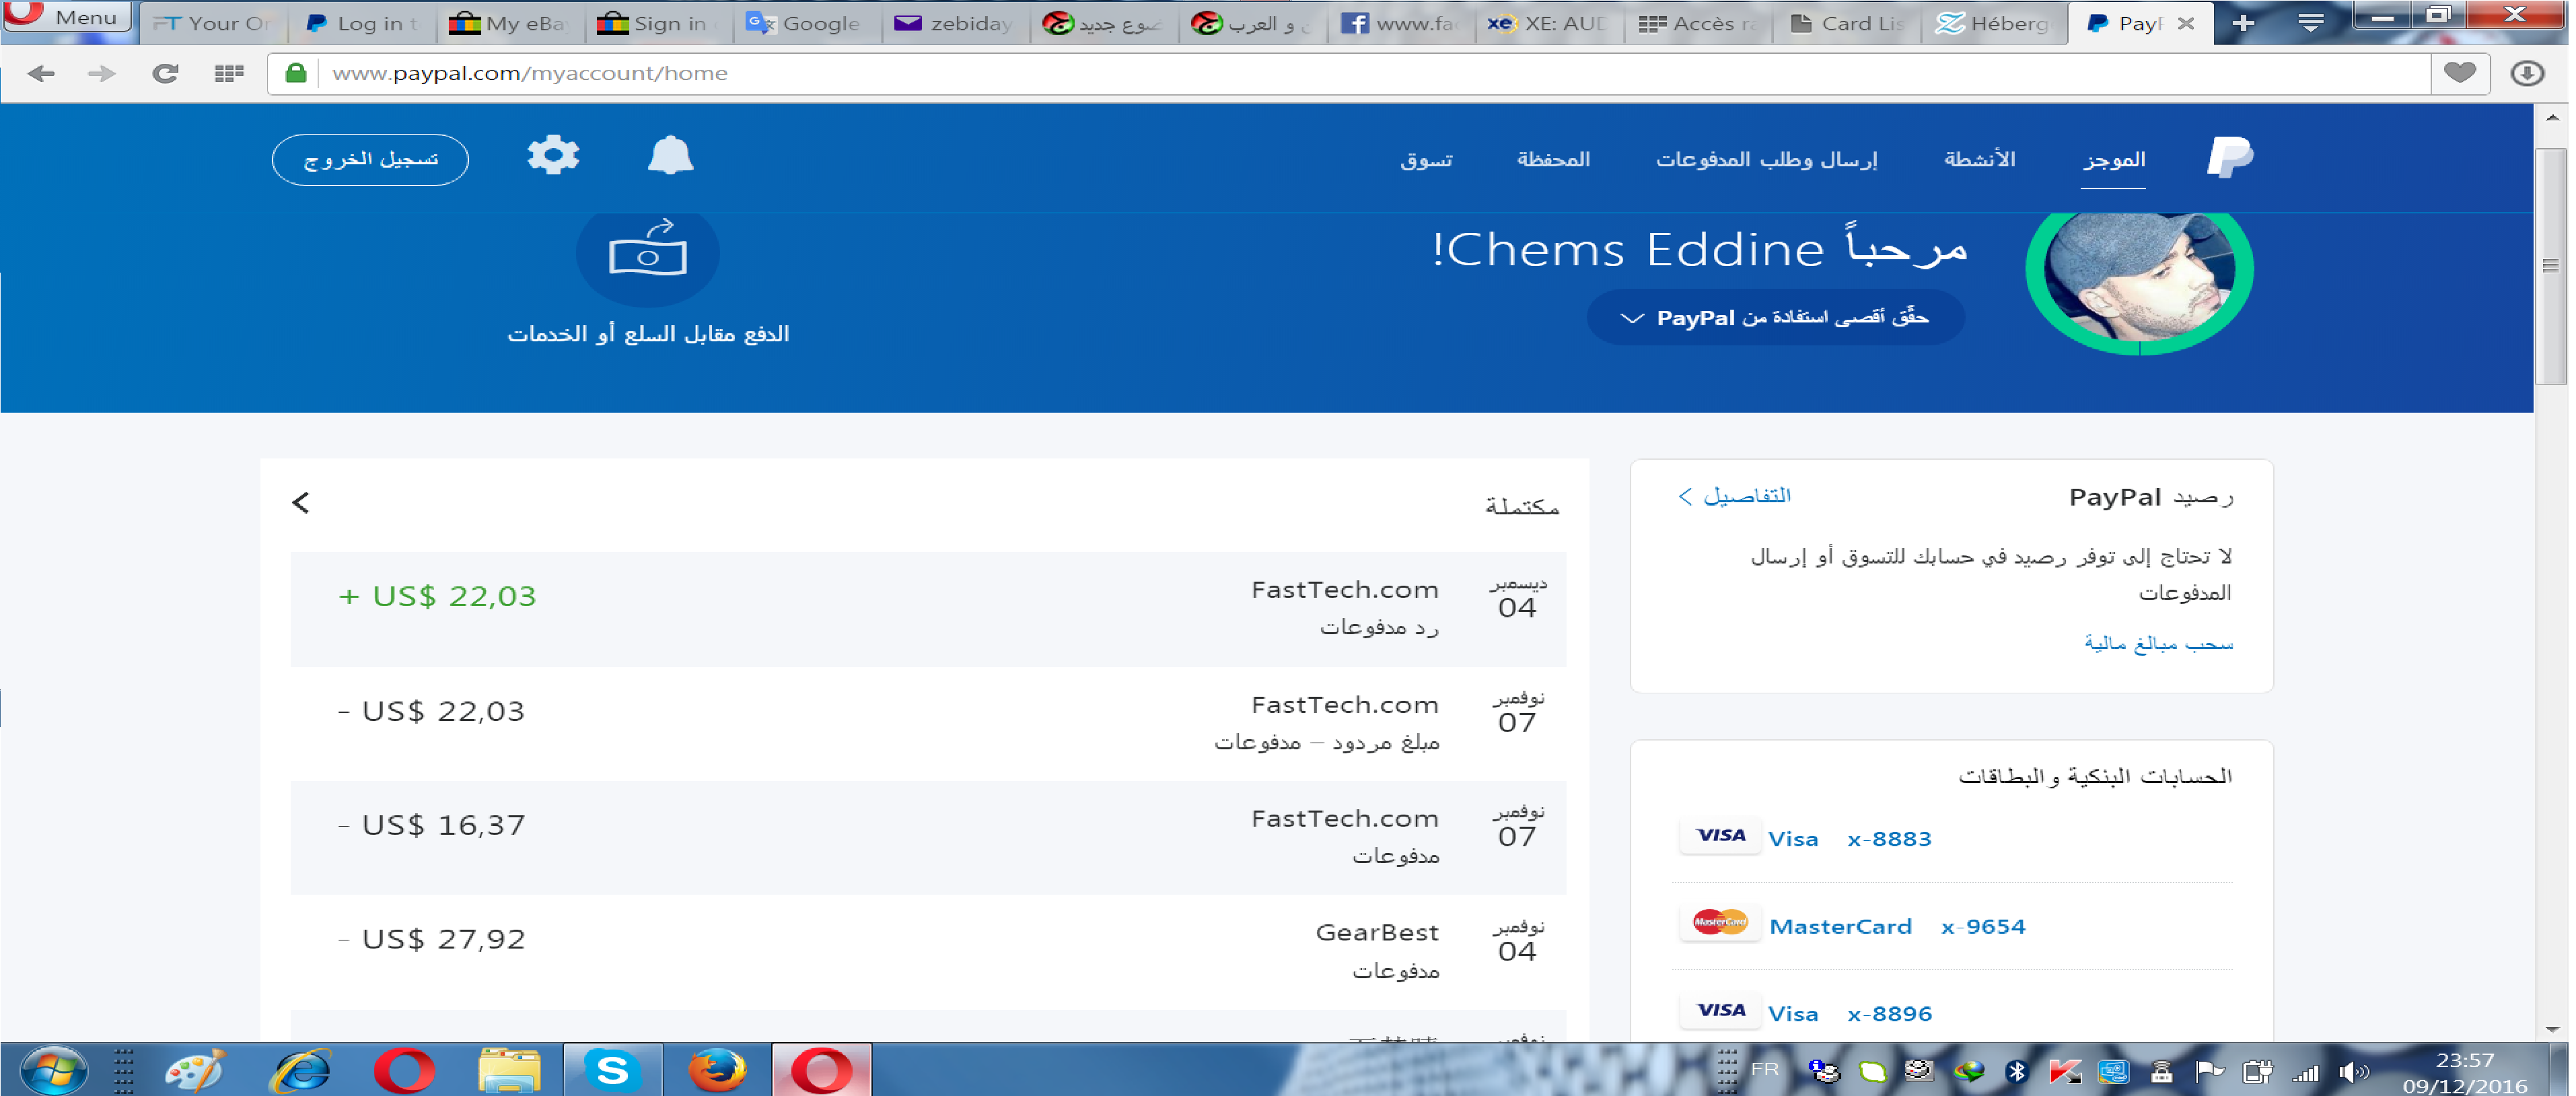The image size is (2576, 1096).
Task: Click chevron arrow next to completed transactions
Action: 301,503
